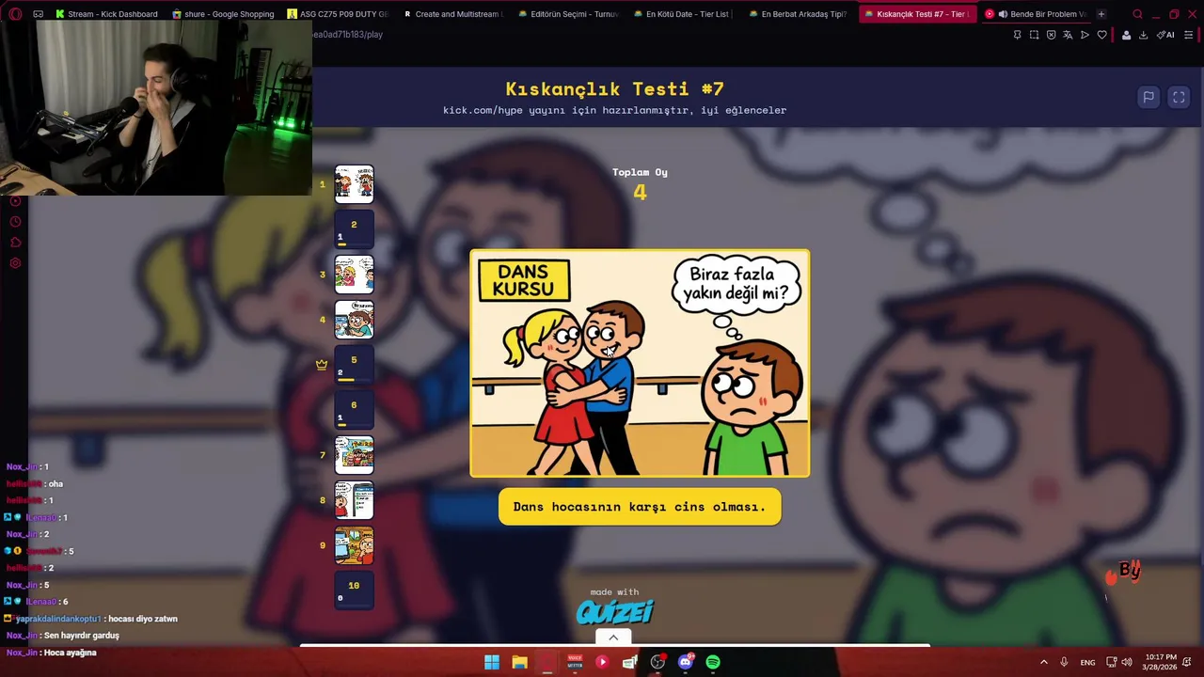Open the AI assistant button

(x=1165, y=35)
